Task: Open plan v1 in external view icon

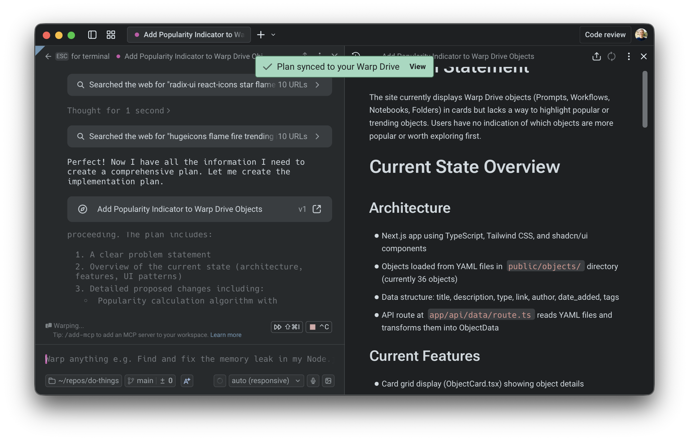Action: 317,209
